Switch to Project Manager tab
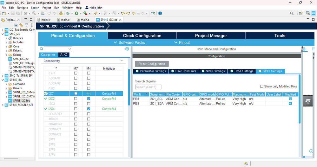This screenshot has height=167, width=317. coord(211,35)
